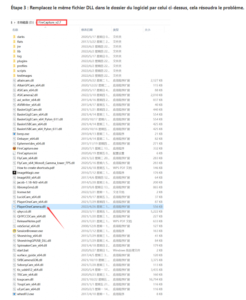The height and width of the screenshot is (300, 246).
Task: Select rxtxSerial_x64.dll file name
Action: click(29, 226)
